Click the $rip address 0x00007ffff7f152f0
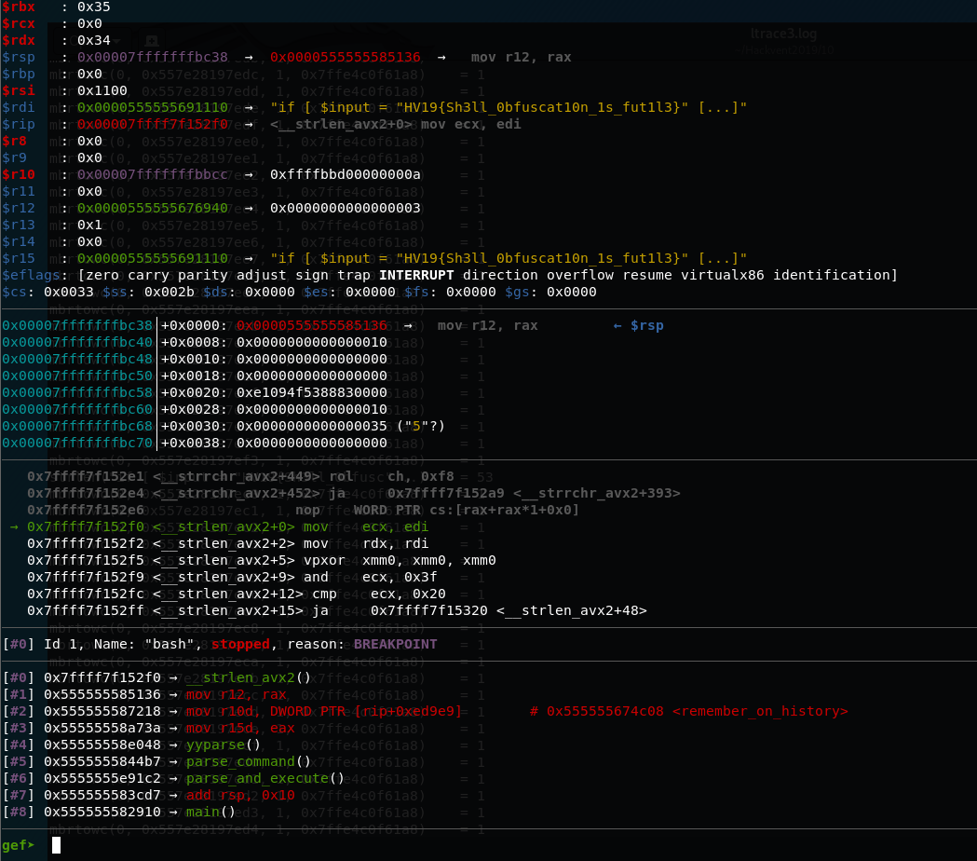The height and width of the screenshot is (861, 977). click(153, 125)
